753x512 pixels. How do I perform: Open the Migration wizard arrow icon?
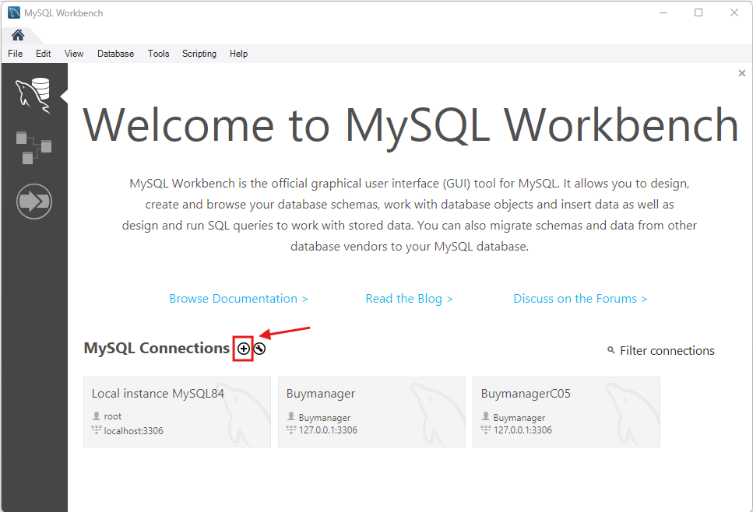33,202
